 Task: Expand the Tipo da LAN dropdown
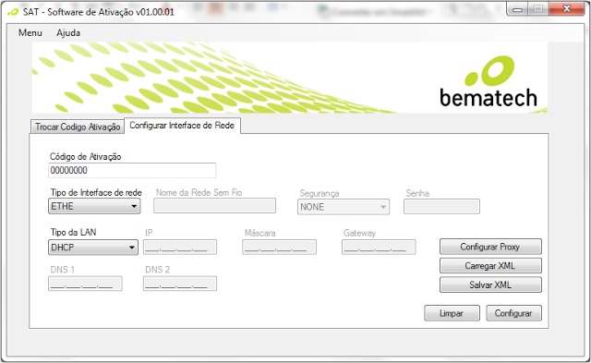tap(93, 248)
